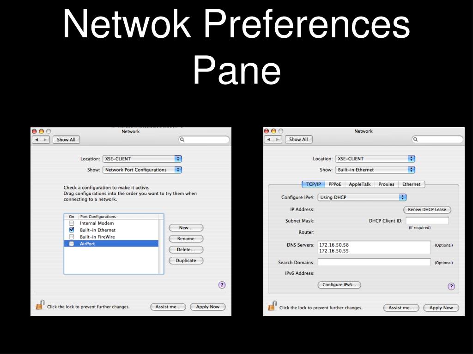Screen dimensions: 473x354
Task: Select Built-in Ethernet row in port list
Action: point(111,230)
